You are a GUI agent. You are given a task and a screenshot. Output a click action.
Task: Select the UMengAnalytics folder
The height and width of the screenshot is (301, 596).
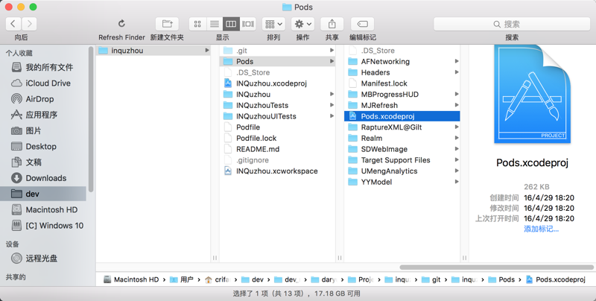point(402,171)
